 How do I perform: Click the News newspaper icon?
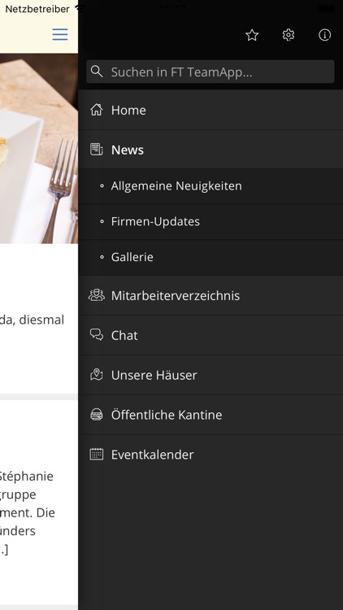pos(97,150)
